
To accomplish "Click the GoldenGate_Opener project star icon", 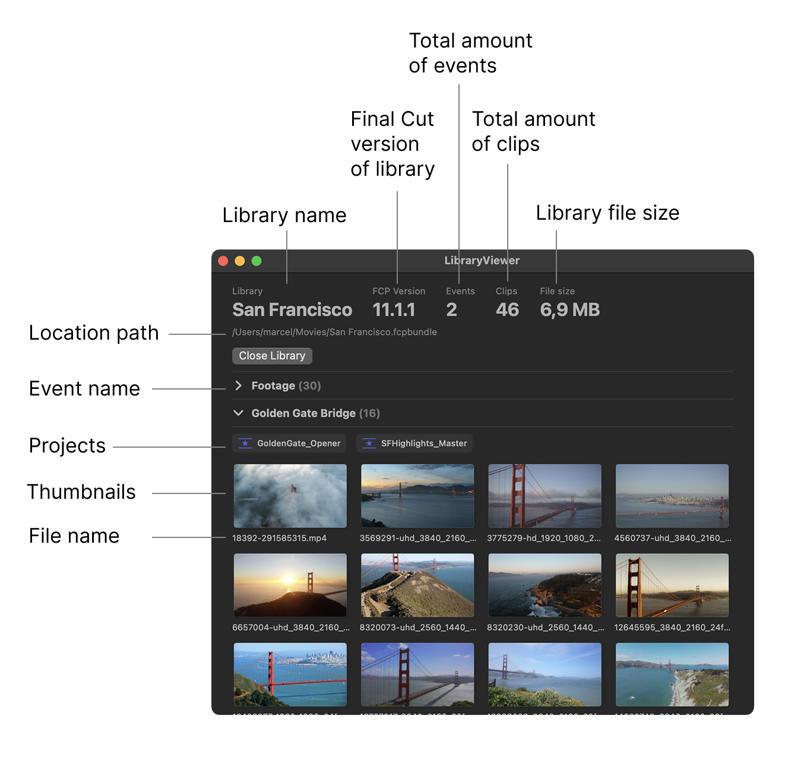I will point(245,444).
